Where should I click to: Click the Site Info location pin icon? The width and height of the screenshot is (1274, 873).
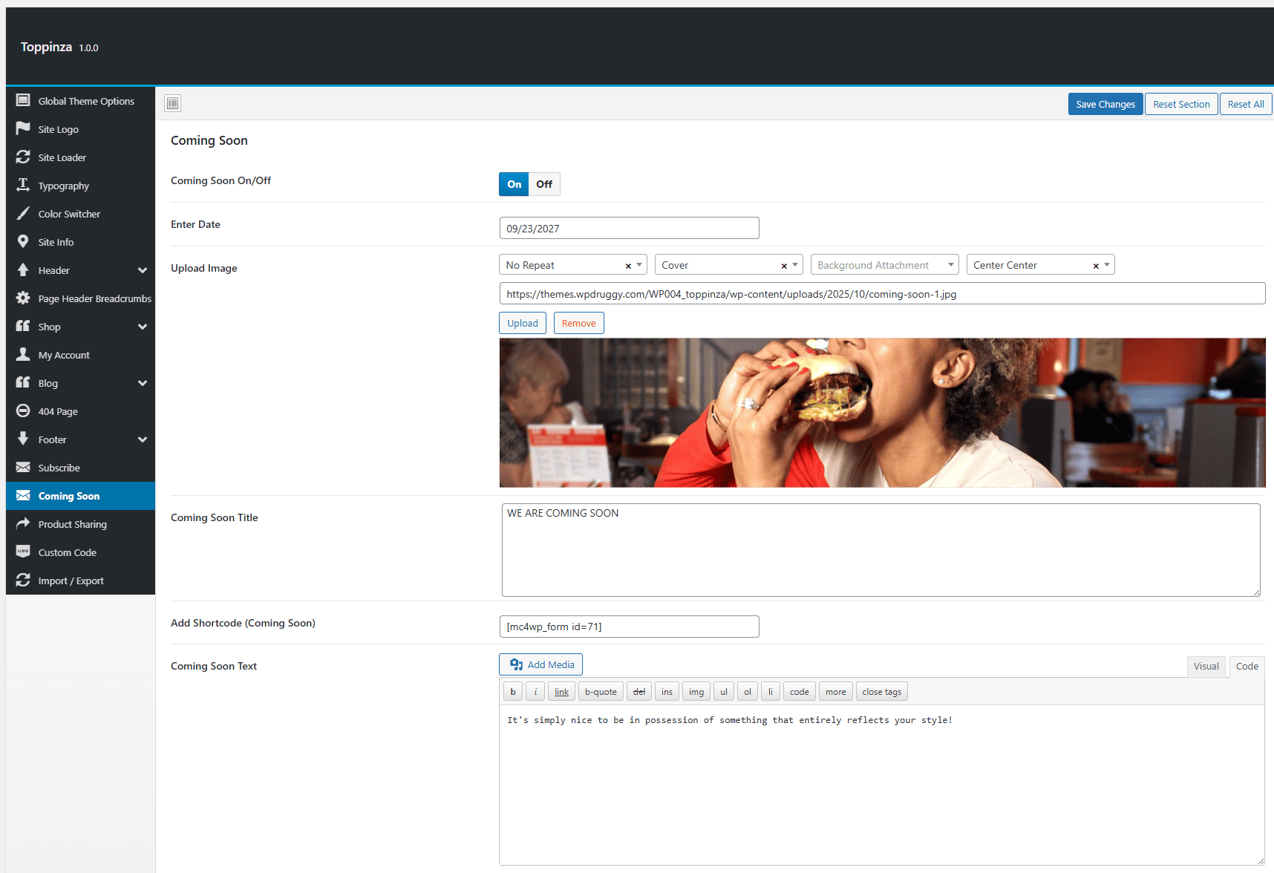23,241
